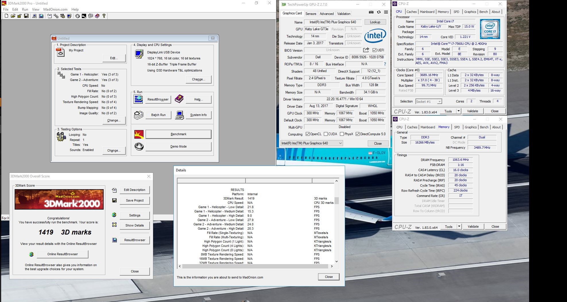Open the File menu in 3DMark2000
This screenshot has height=302, width=567.
pos(6,9)
